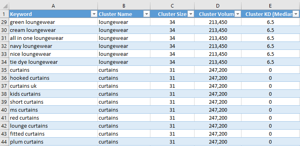Select Cluster Name cell in row 43
Image resolution: width=300 pixels, height=146 pixels.
124,134
